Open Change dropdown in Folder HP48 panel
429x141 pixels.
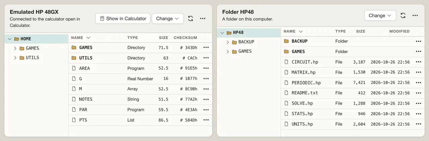tap(380, 15)
